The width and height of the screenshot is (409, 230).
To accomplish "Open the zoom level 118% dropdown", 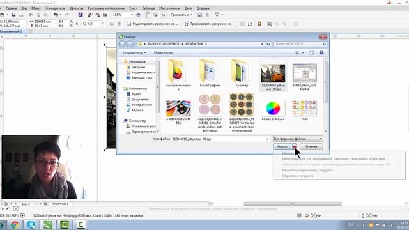I will pyautogui.click(x=132, y=15).
